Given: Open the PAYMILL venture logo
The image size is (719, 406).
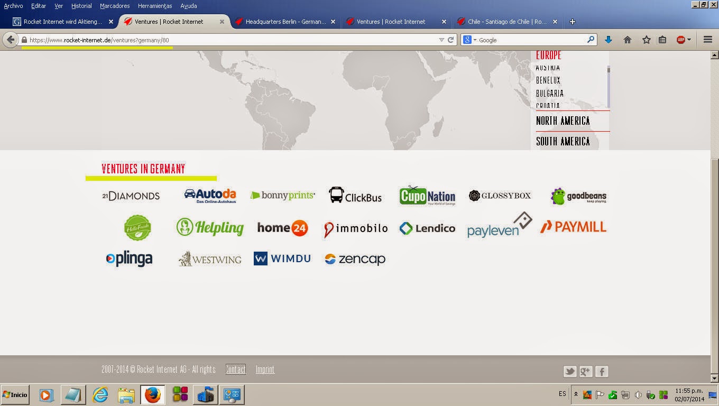Looking at the screenshot, I should click(573, 227).
